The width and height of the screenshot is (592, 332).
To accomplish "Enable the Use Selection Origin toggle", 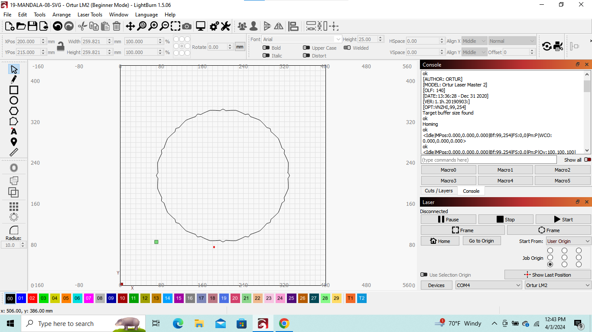I will tap(424, 275).
